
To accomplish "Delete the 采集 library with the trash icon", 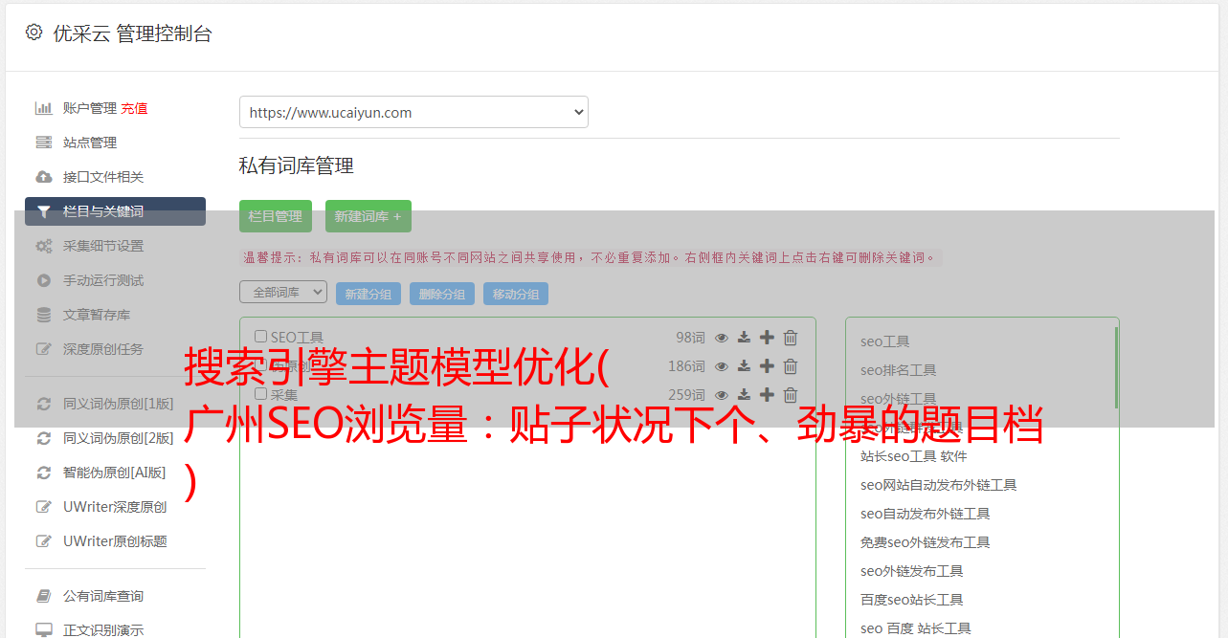I will tap(791, 395).
